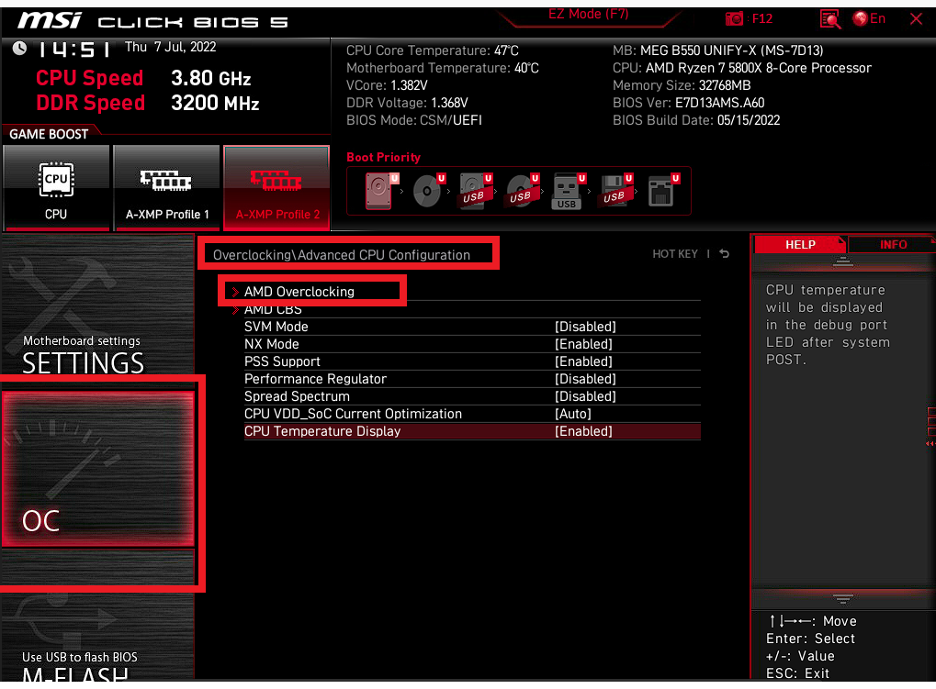936x689 pixels.
Task: Select the PSS Support row label
Action: pos(282,361)
